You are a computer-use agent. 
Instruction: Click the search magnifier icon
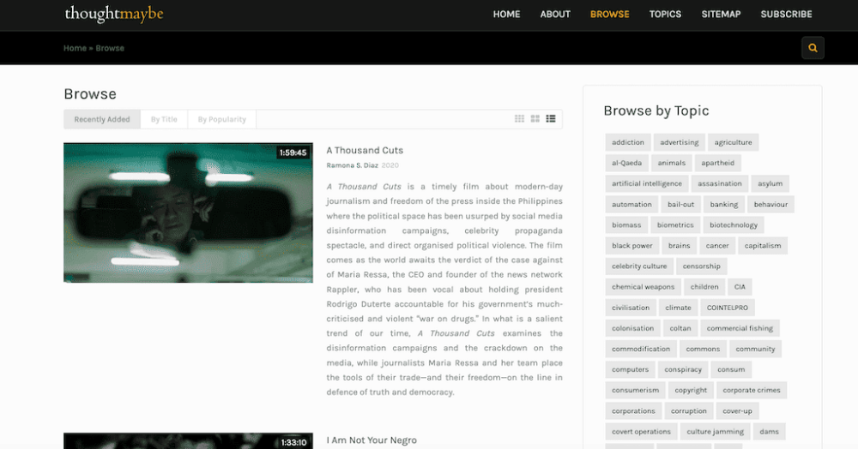coord(813,48)
